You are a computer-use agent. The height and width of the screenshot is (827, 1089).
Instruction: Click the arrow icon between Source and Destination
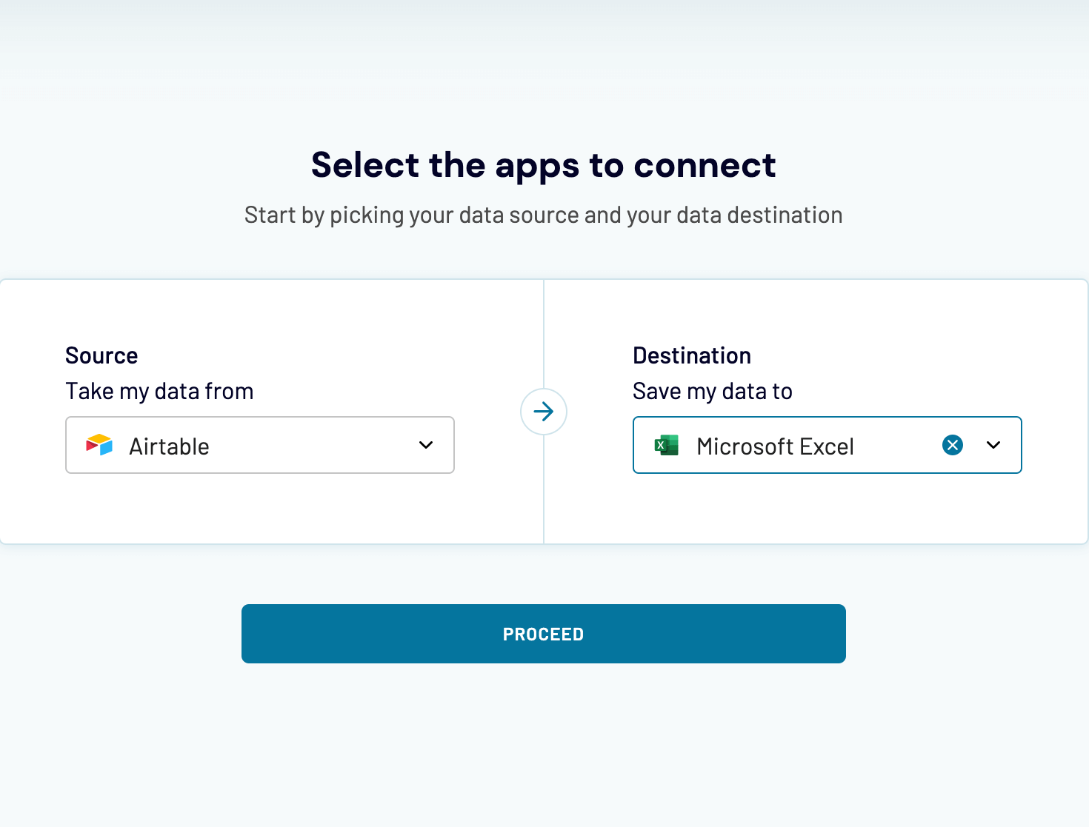coord(543,412)
